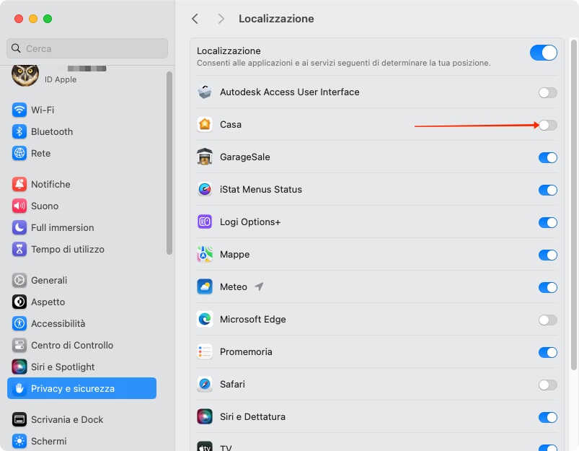This screenshot has height=451, width=579.
Task: Go forward with the right chevron
Action: [221, 19]
